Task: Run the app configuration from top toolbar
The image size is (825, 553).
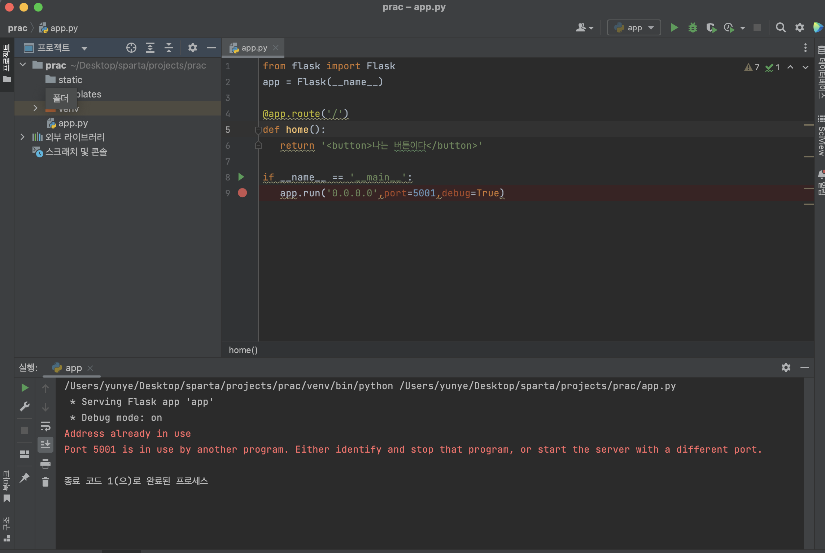Action: 674,27
